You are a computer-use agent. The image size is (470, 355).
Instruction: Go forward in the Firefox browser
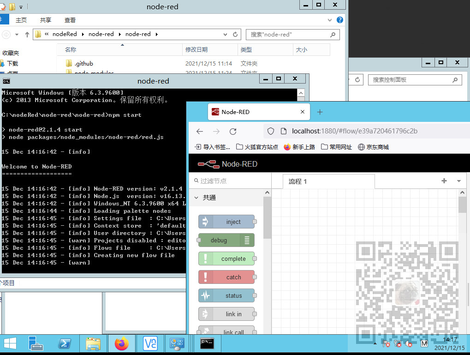pyautogui.click(x=216, y=131)
